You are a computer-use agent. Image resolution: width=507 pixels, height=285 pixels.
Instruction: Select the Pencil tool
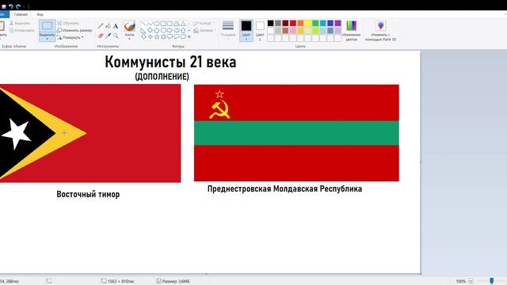click(x=101, y=26)
